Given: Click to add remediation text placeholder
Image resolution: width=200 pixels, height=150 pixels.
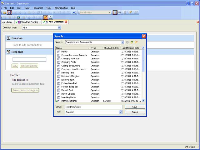Looking at the screenshot, I should (x=28, y=84).
